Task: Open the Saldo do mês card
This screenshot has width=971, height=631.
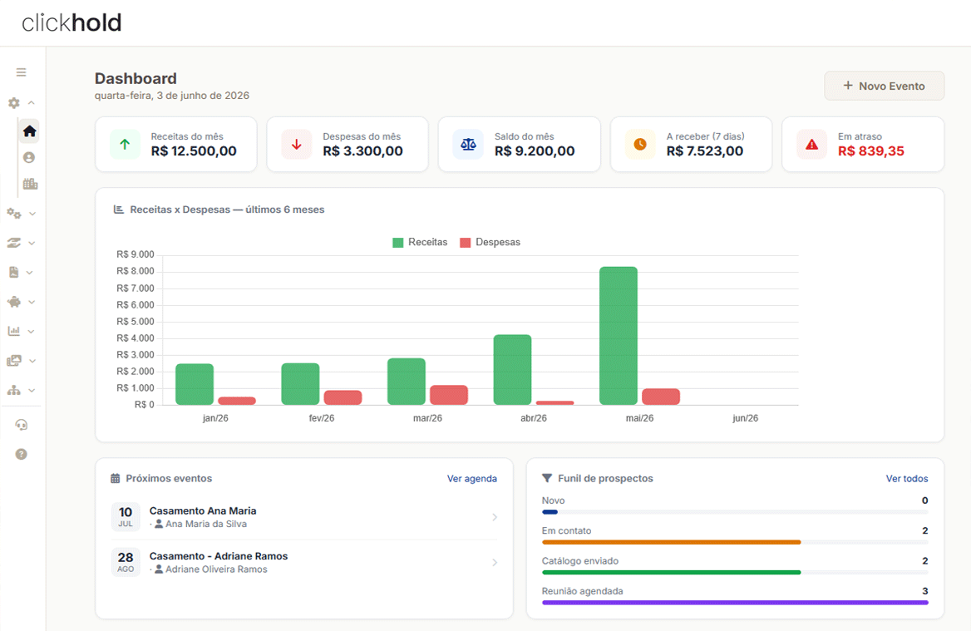Action: pos(519,145)
